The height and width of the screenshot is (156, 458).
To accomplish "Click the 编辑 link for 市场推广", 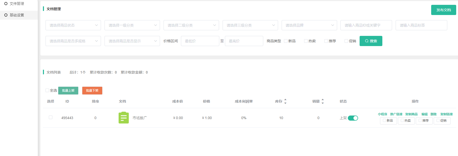I will [424, 114].
